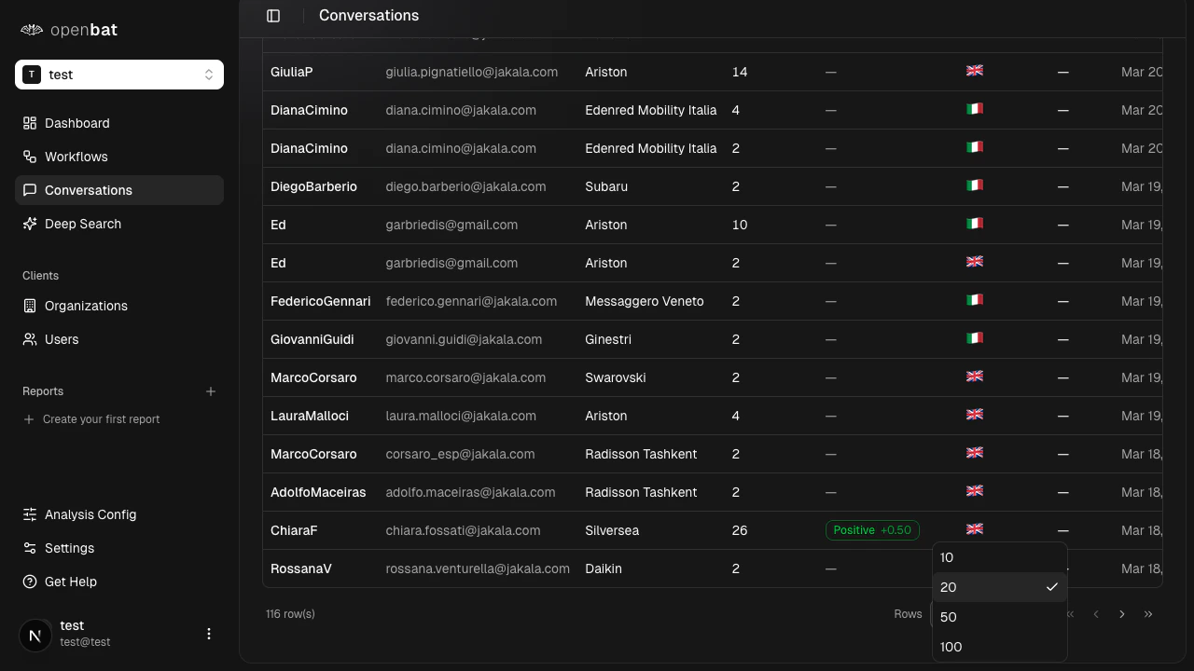Click Create your first report
The height and width of the screenshot is (671, 1194).
pyautogui.click(x=101, y=419)
